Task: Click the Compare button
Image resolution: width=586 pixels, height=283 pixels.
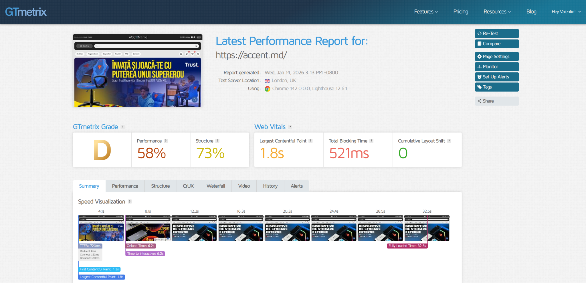Action: click(496, 44)
